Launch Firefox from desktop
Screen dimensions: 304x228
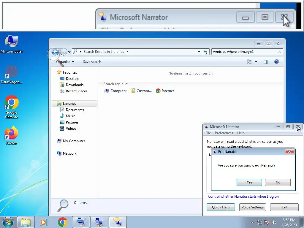point(12,135)
